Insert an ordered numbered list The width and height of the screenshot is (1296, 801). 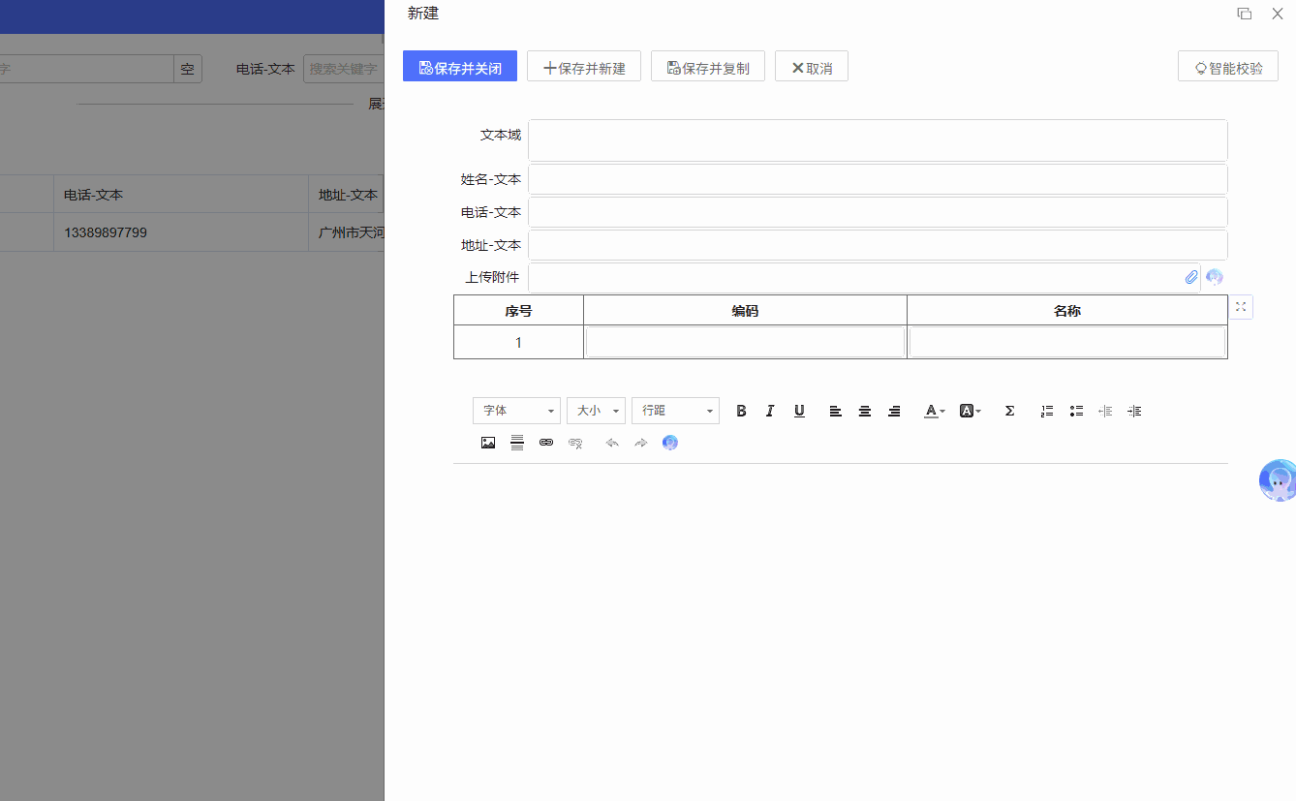tap(1047, 411)
